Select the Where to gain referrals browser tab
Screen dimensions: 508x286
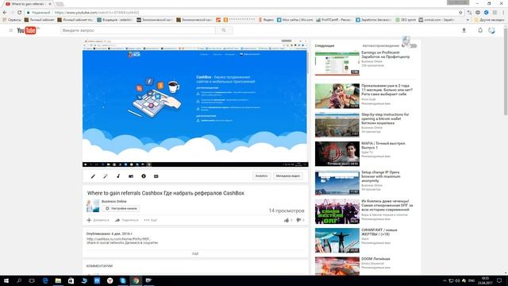click(x=28, y=4)
